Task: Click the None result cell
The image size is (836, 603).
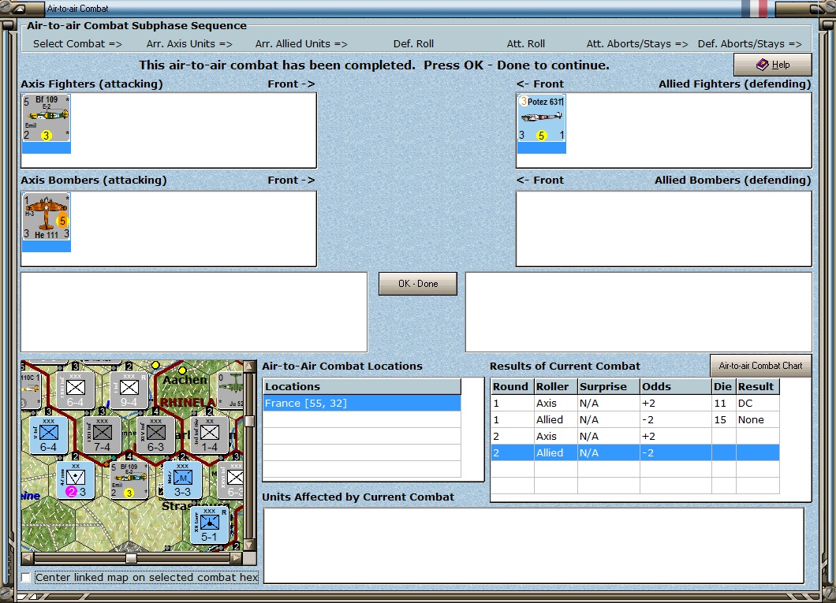Action: (758, 420)
